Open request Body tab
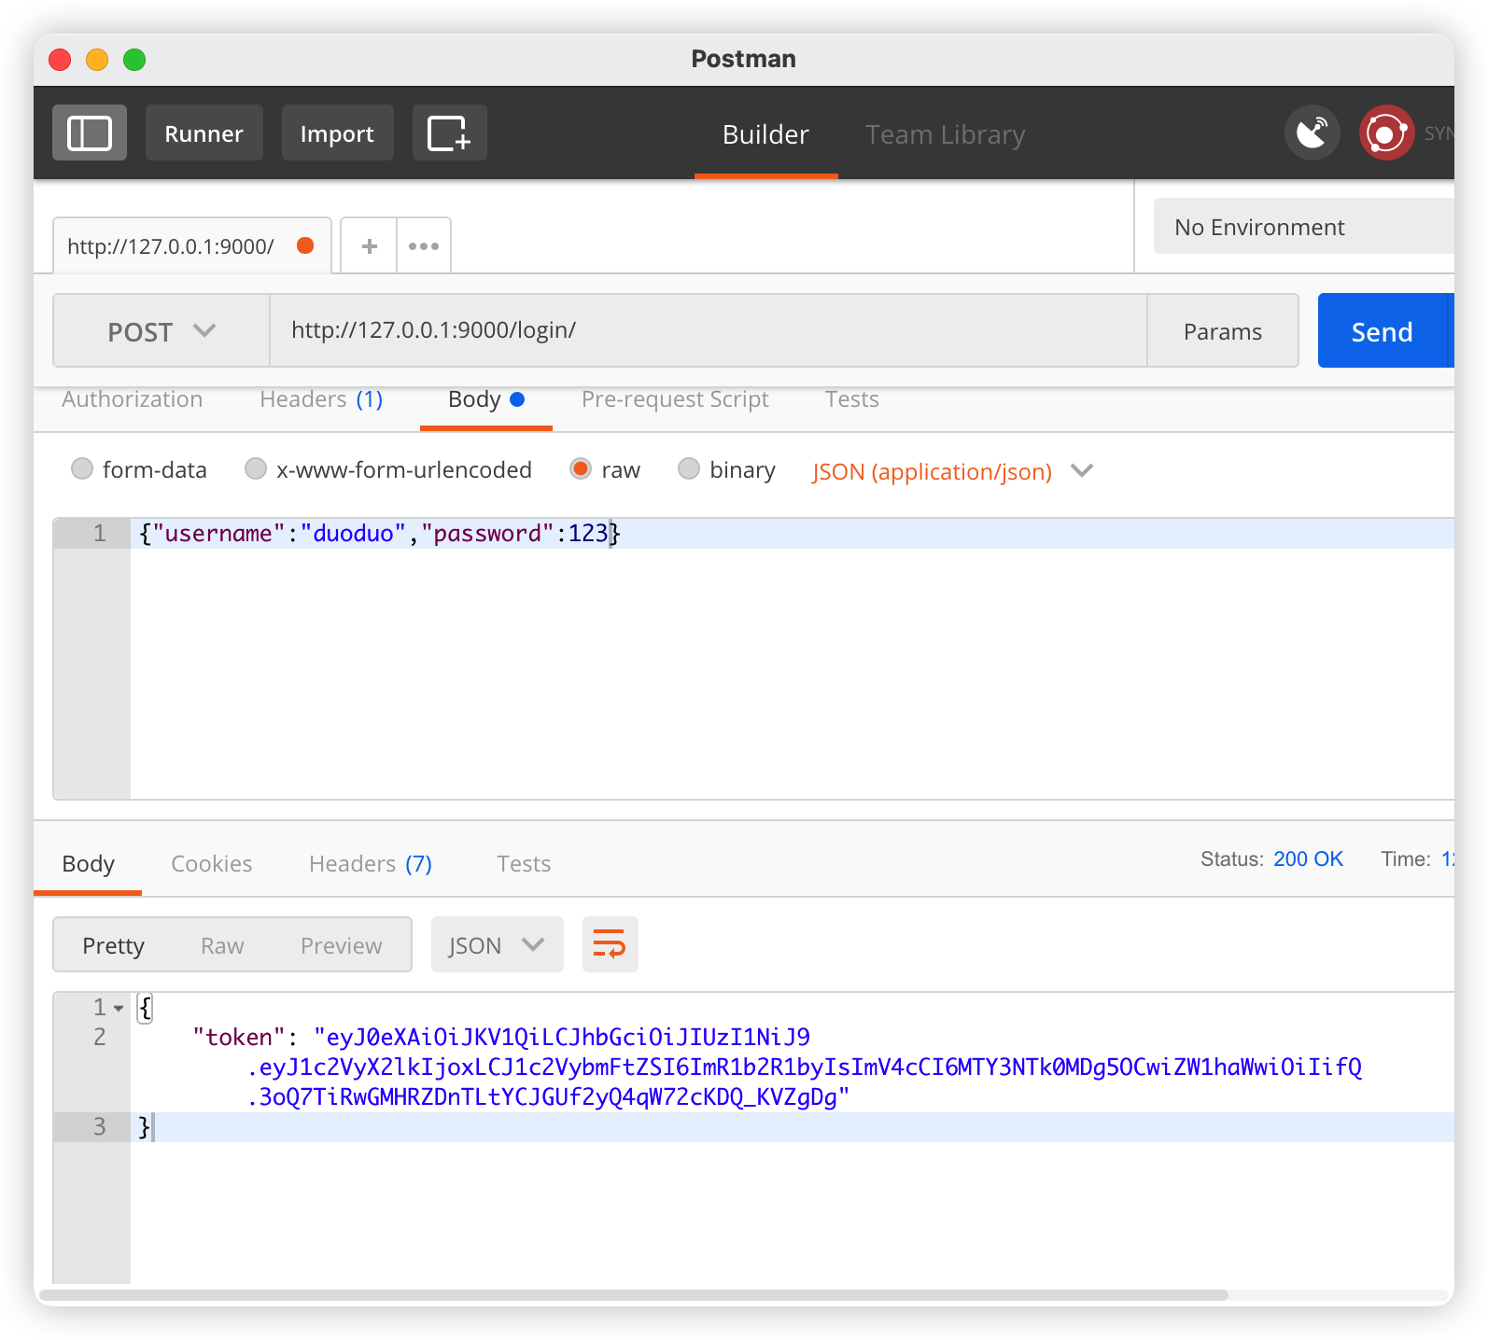 click(486, 399)
